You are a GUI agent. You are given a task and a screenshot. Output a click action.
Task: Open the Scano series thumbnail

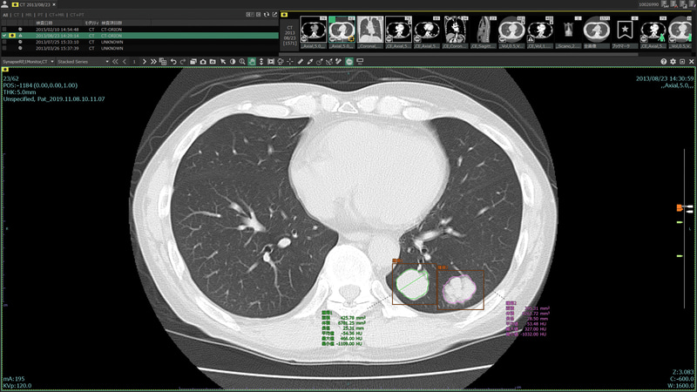point(569,32)
